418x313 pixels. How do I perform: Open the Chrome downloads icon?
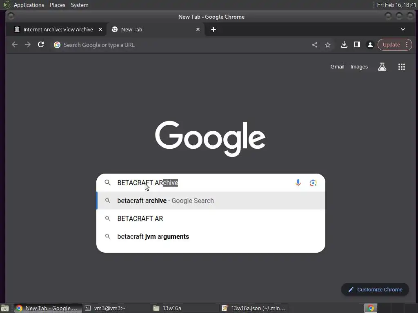(x=344, y=45)
